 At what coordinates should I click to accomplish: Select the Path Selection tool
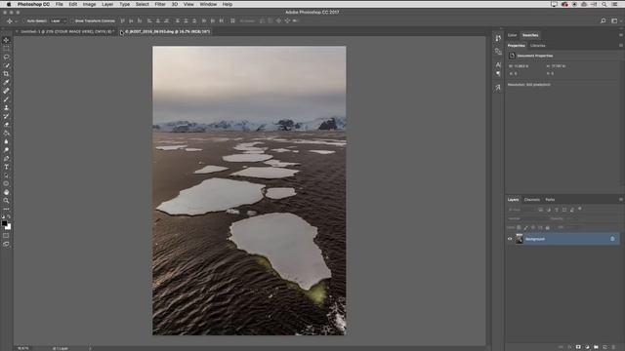[x=6, y=175]
